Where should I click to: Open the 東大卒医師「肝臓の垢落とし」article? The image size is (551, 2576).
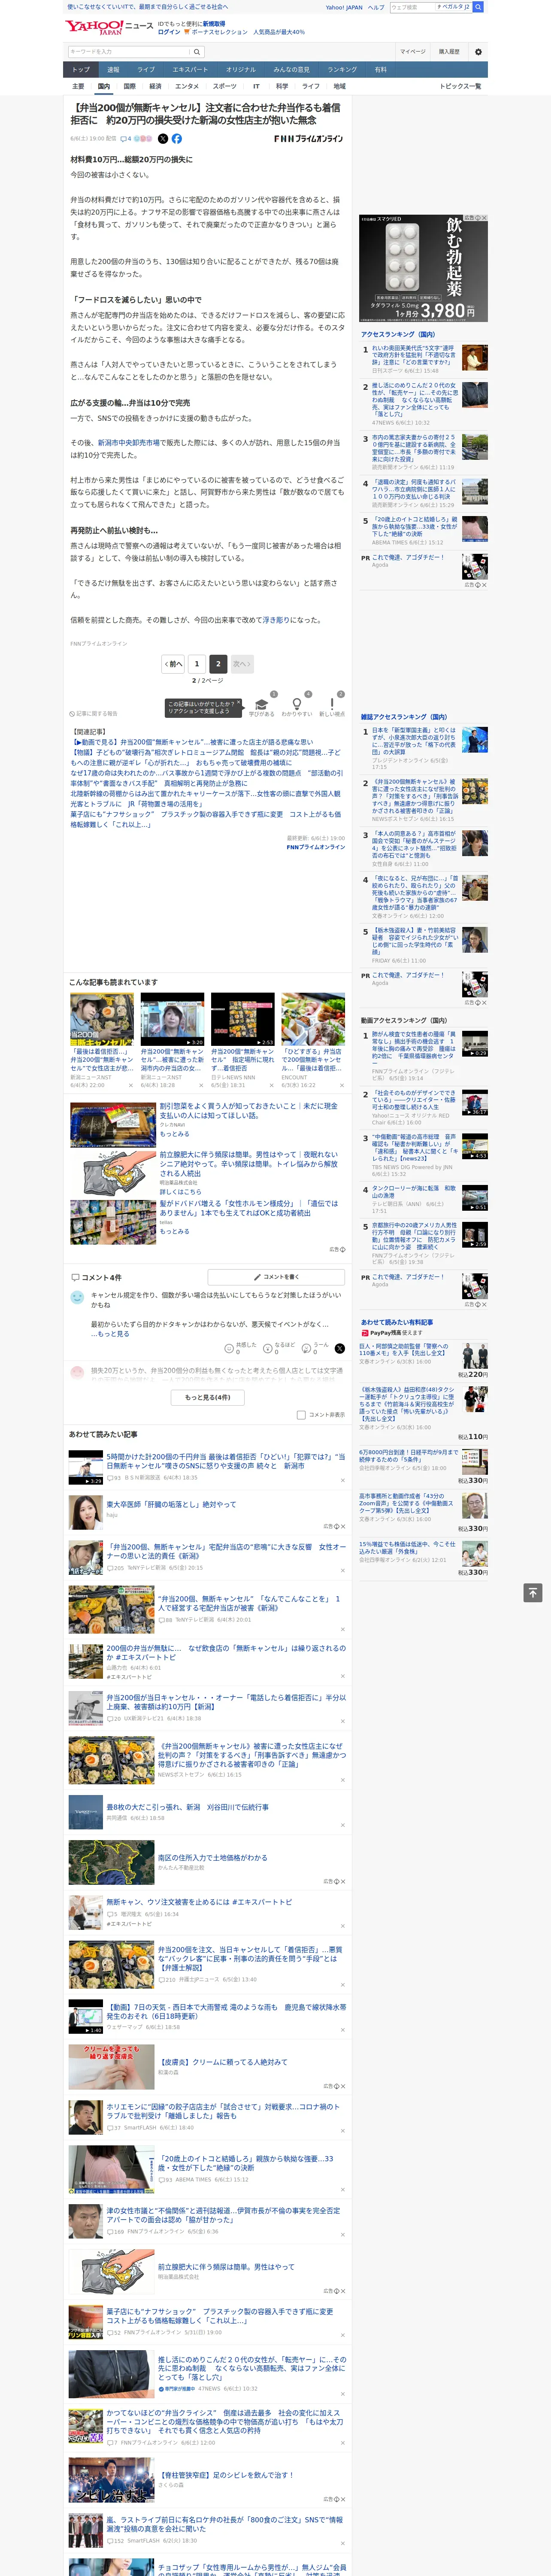coord(171,1504)
